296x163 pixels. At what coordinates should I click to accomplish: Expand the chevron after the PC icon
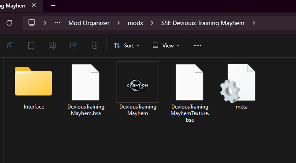click(45, 23)
